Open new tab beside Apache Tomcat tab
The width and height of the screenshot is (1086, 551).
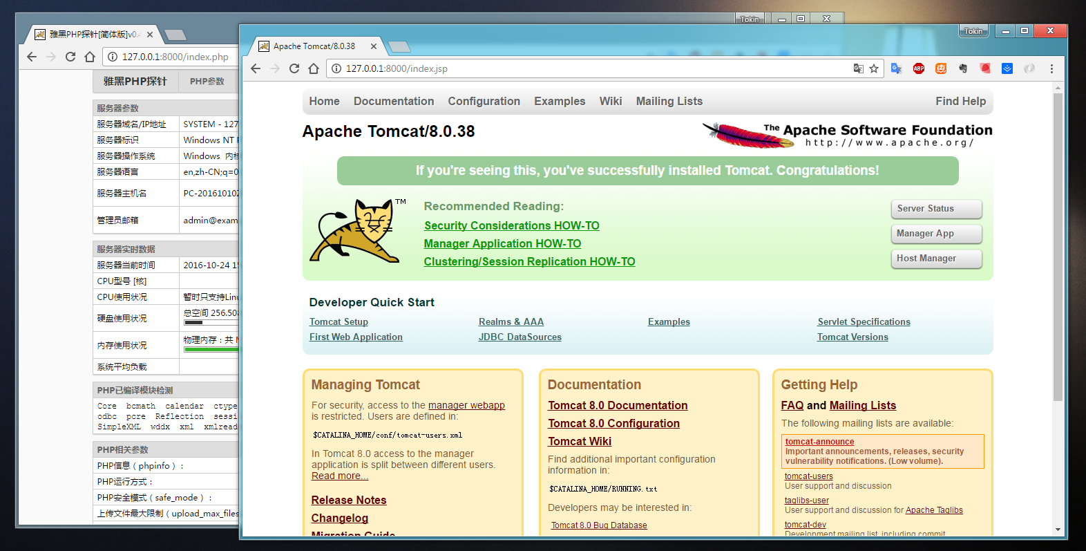(x=399, y=46)
